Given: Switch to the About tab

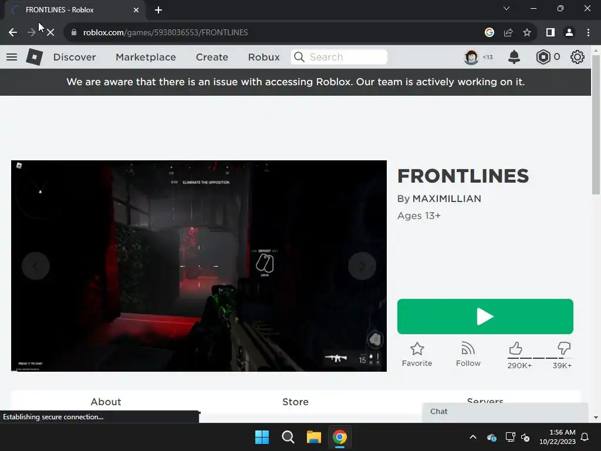Looking at the screenshot, I should pos(106,402).
